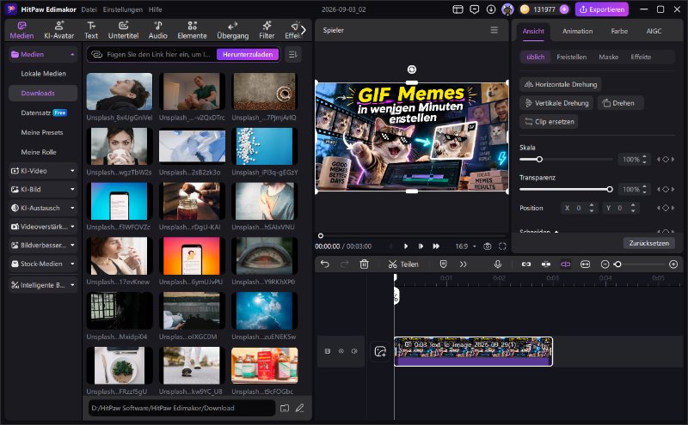The image size is (688, 425).
Task: Enter fullscreen preview mode
Action: [x=502, y=246]
